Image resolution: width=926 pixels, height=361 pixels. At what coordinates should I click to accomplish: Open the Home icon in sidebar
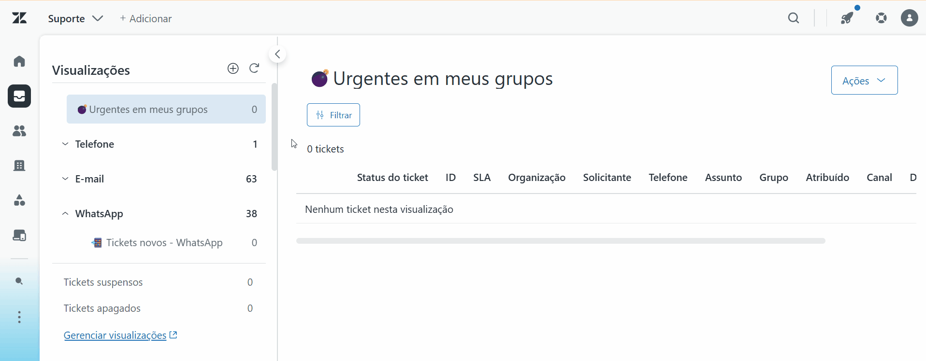pos(19,61)
